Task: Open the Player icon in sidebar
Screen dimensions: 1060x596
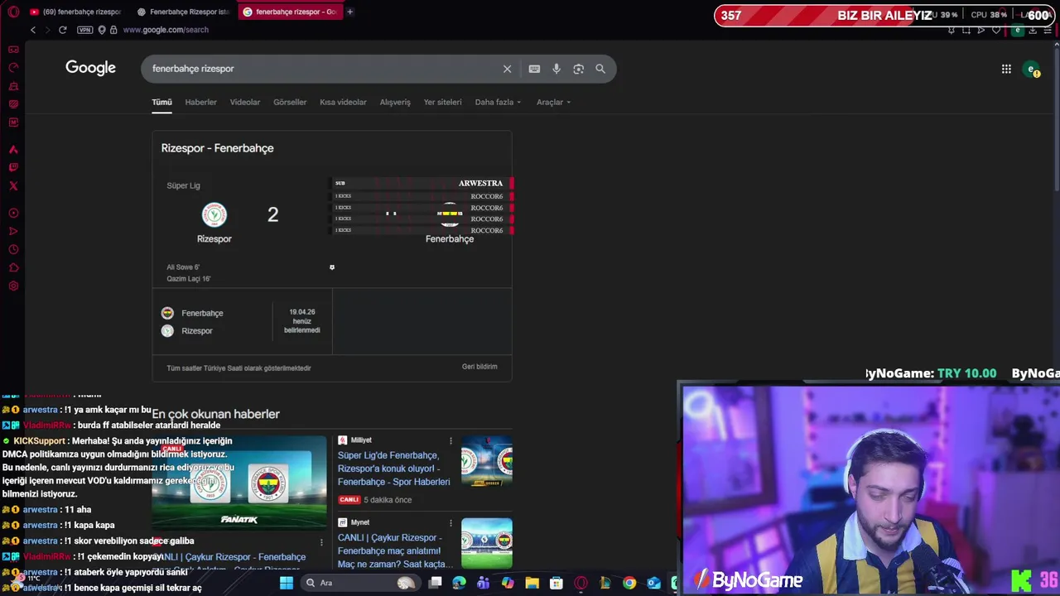Action: pos(13,213)
